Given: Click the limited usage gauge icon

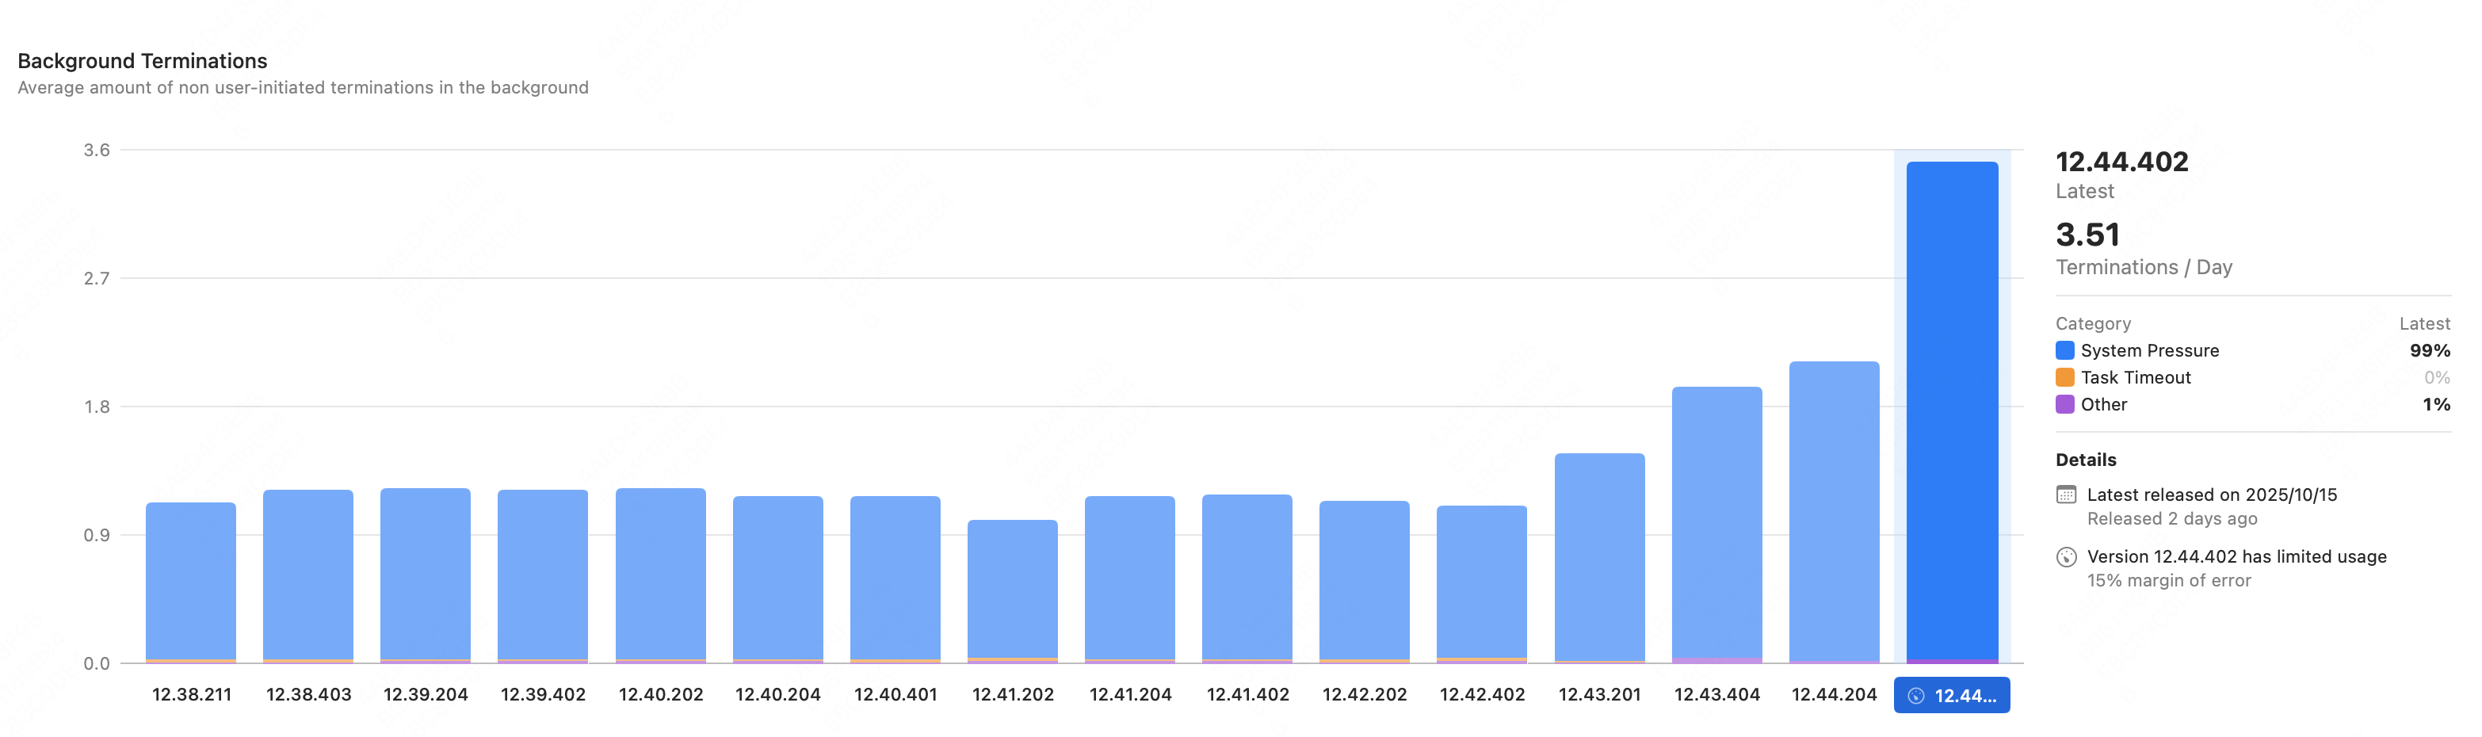Looking at the screenshot, I should (x=2066, y=557).
